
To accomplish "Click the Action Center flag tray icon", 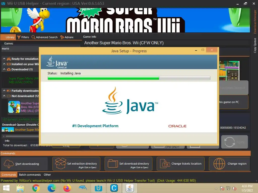I will click(222, 188).
